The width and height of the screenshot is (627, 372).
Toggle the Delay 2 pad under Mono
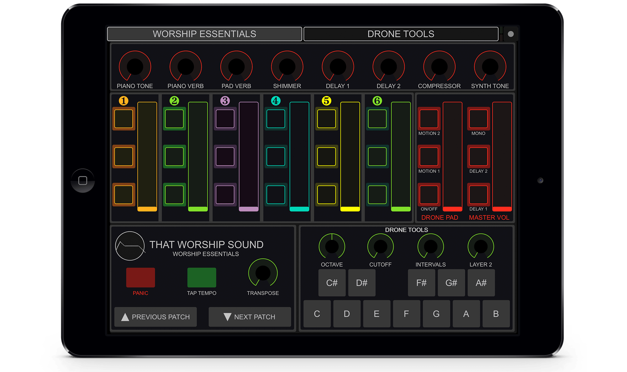[478, 156]
